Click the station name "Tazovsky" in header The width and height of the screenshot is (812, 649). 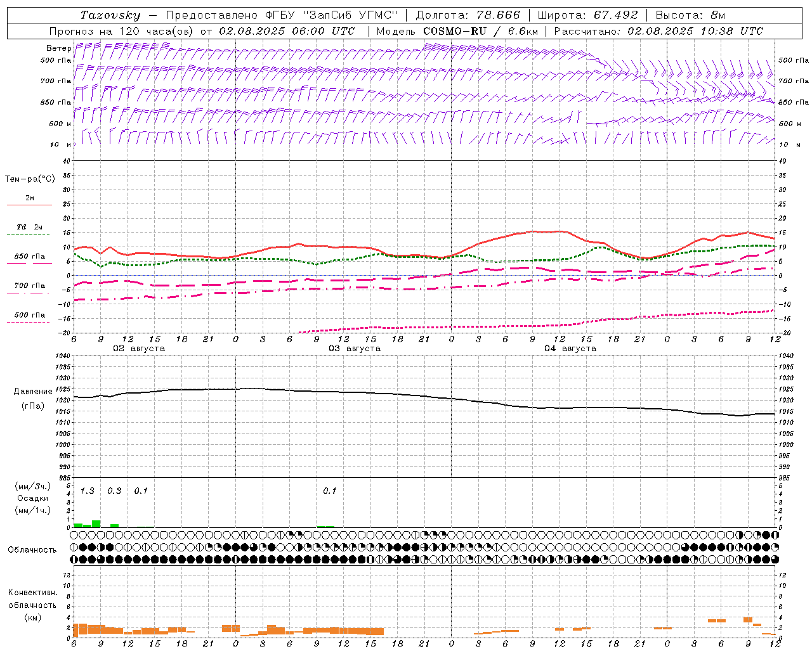coord(110,15)
